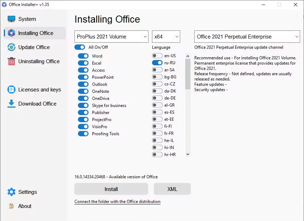The image size is (304, 221).
Task: Open Connect the folder with Office distribution link
Action: 117,201
